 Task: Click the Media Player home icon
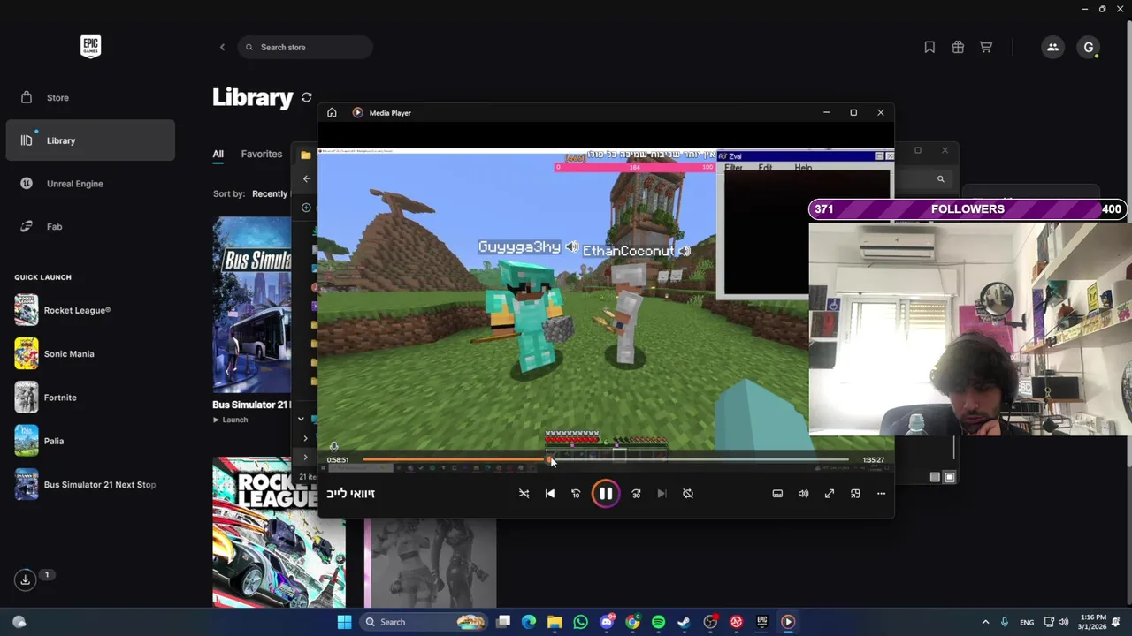coord(332,113)
